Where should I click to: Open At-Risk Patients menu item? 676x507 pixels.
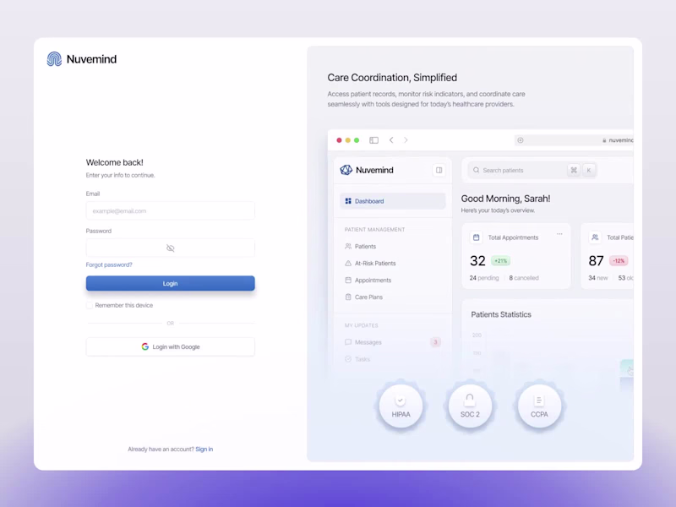point(392,263)
